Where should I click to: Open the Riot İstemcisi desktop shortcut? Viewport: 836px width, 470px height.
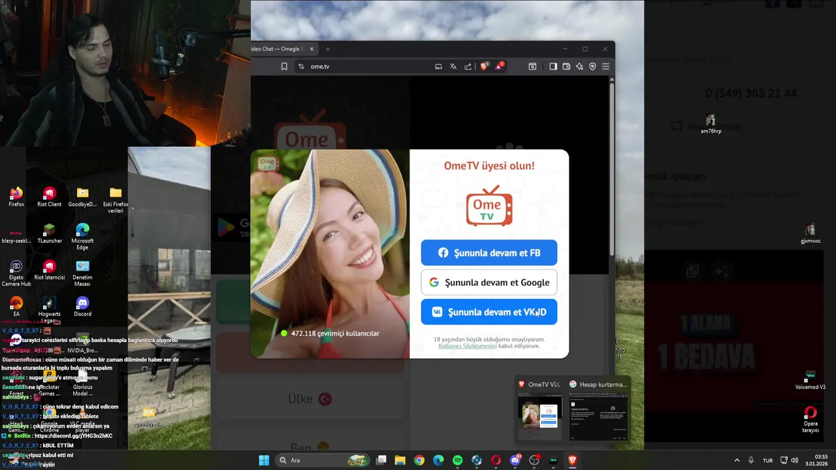[49, 270]
